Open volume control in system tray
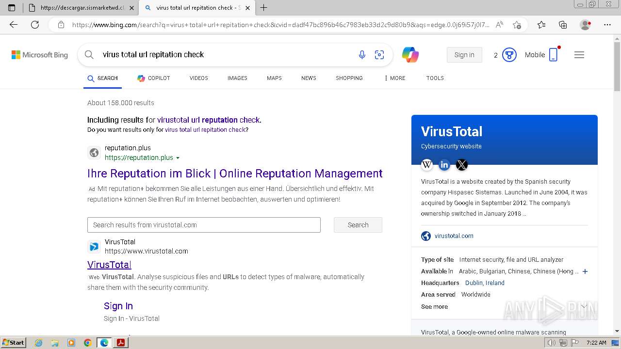The width and height of the screenshot is (621, 349). tap(552, 343)
